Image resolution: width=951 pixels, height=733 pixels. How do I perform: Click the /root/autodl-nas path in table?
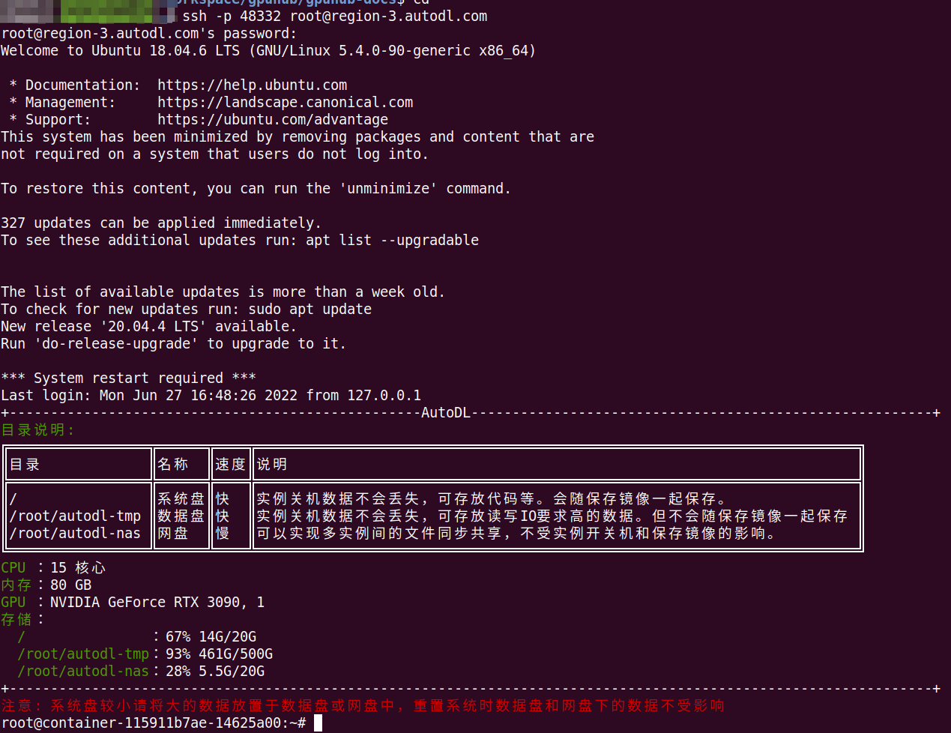tap(75, 534)
